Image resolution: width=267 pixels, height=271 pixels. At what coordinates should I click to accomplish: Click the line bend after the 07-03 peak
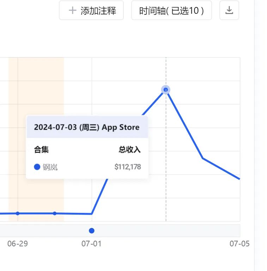pos(203,158)
